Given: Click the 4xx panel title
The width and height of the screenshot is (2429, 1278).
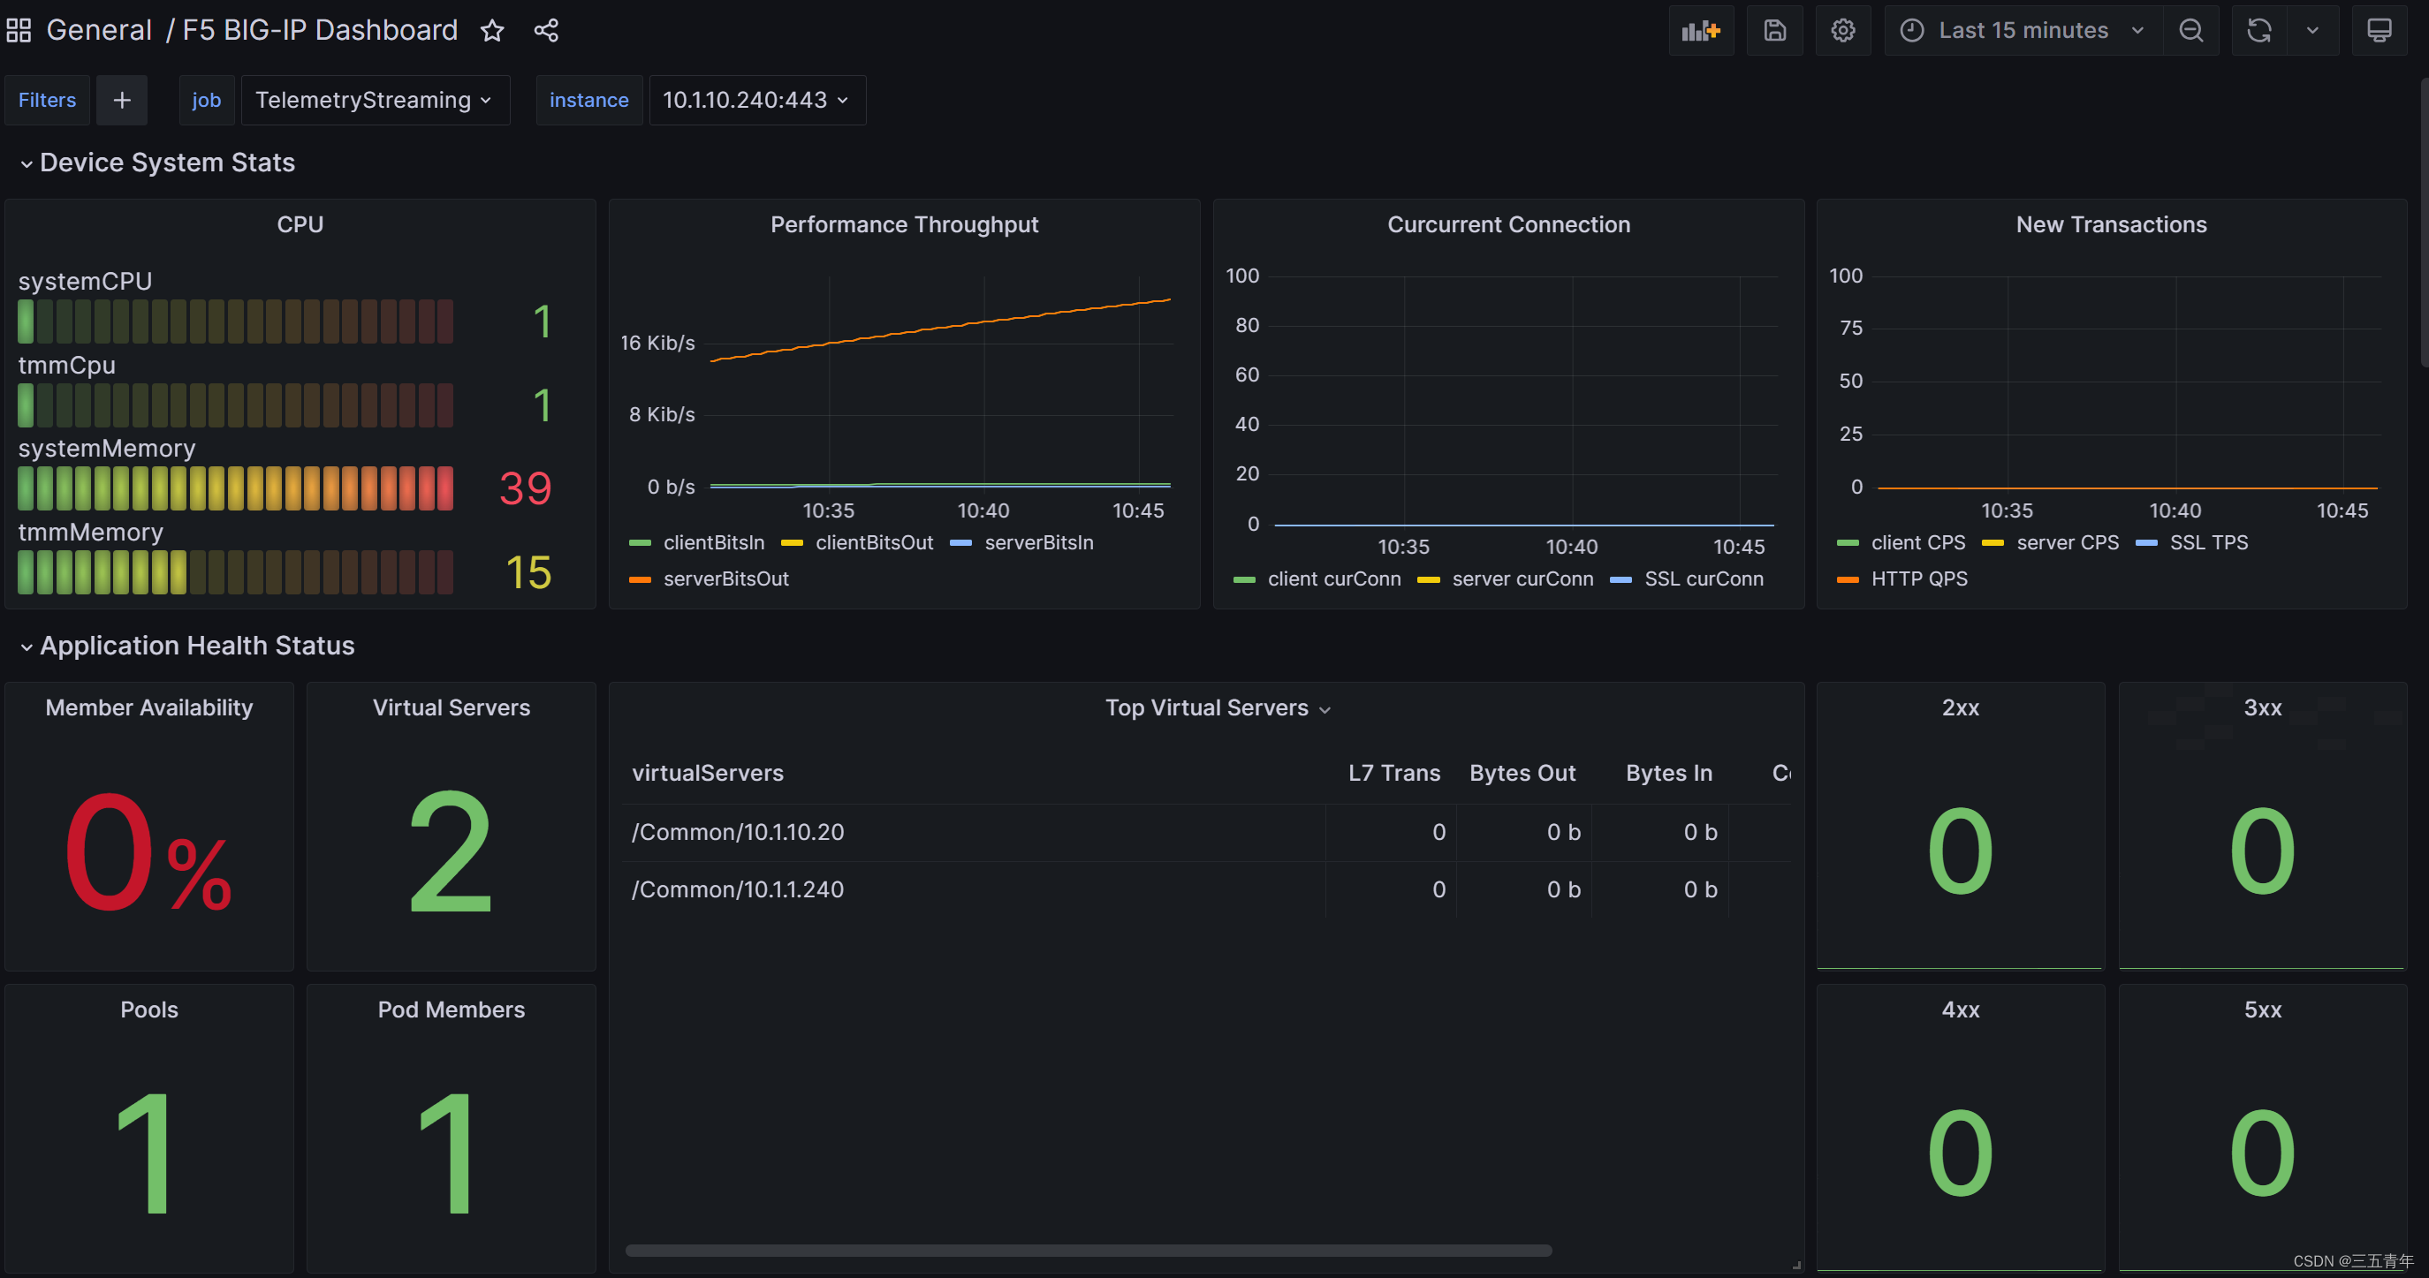Looking at the screenshot, I should pyautogui.click(x=1961, y=1010).
